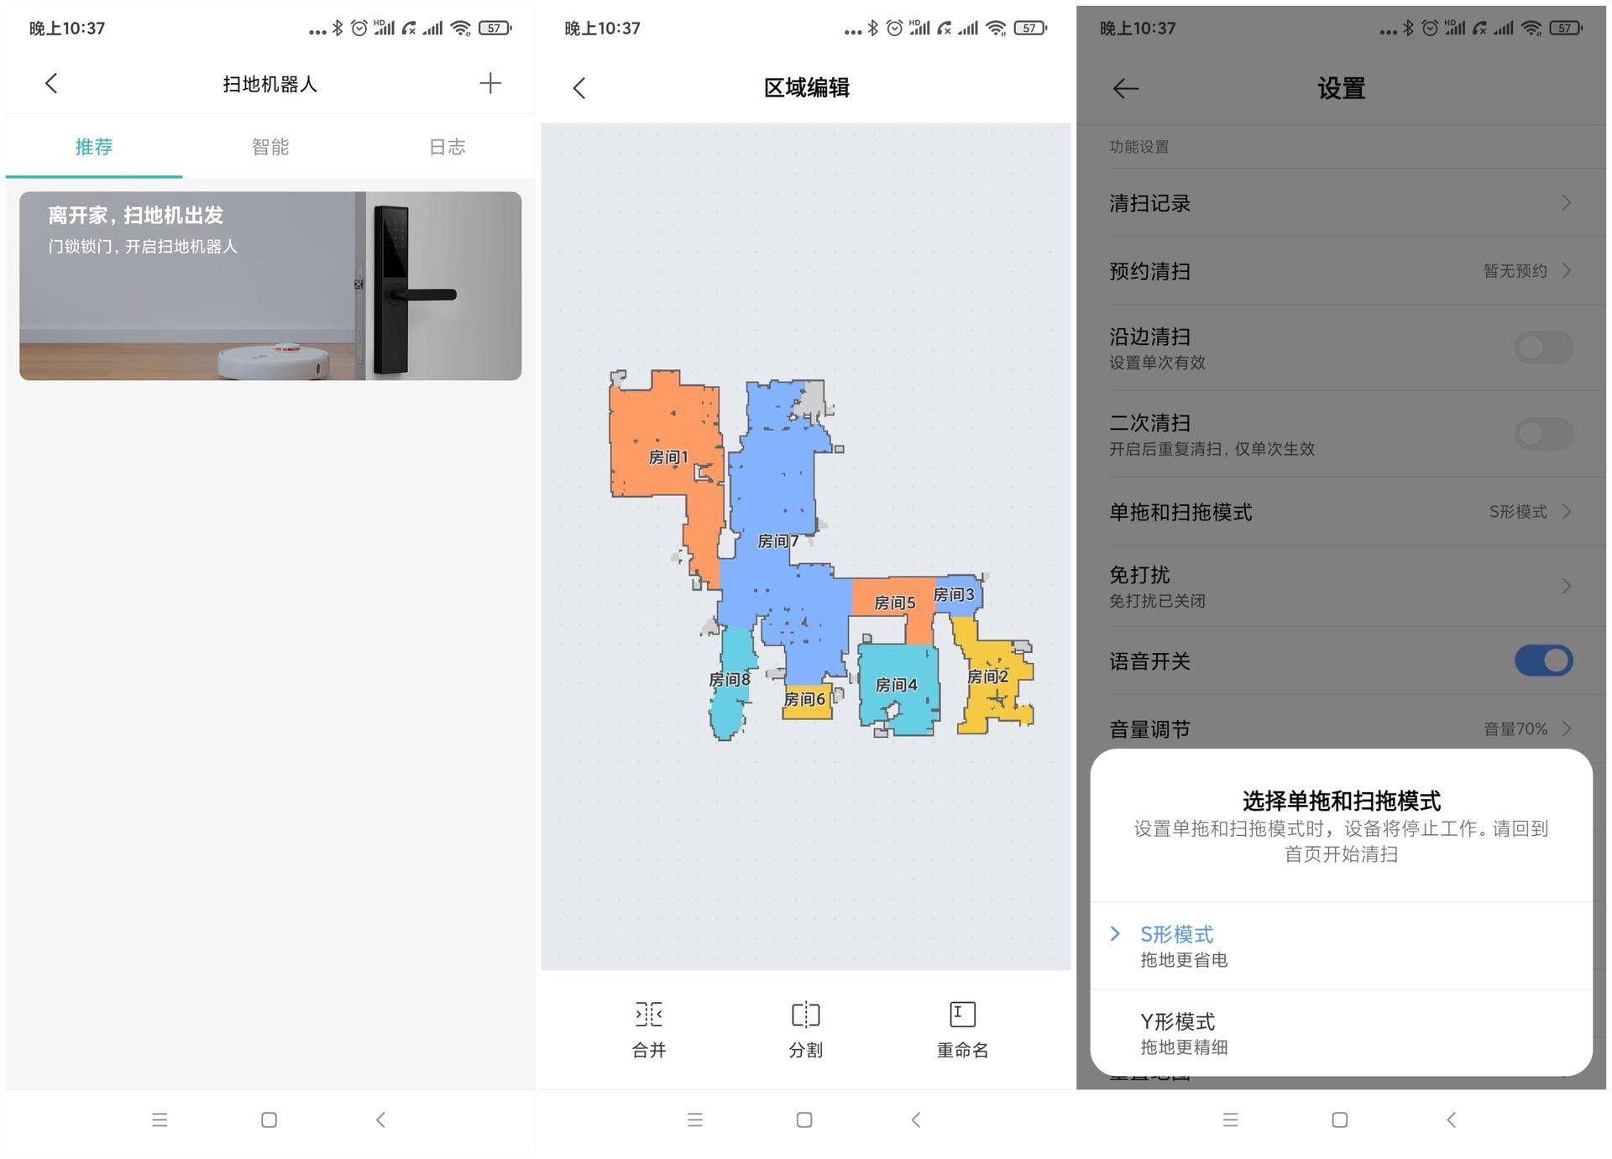The image size is (1612, 1159).
Task: Select the 合并 (merge) tool
Action: (x=648, y=1031)
